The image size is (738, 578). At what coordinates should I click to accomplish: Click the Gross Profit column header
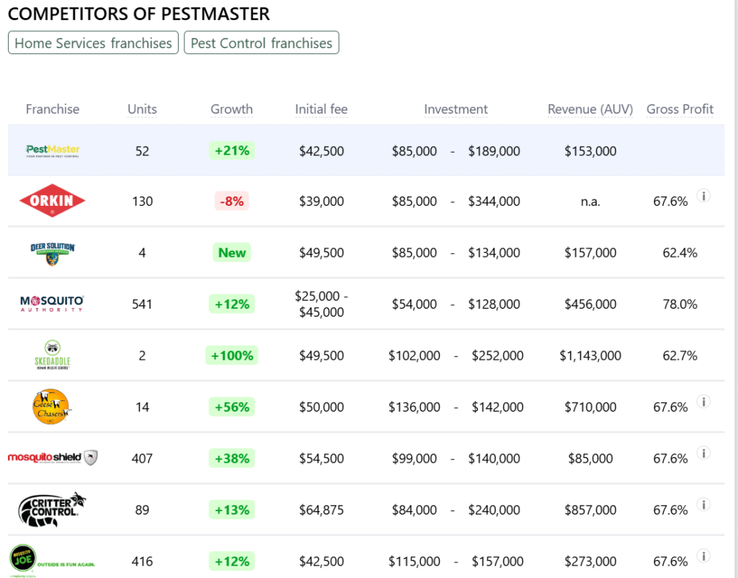(680, 109)
